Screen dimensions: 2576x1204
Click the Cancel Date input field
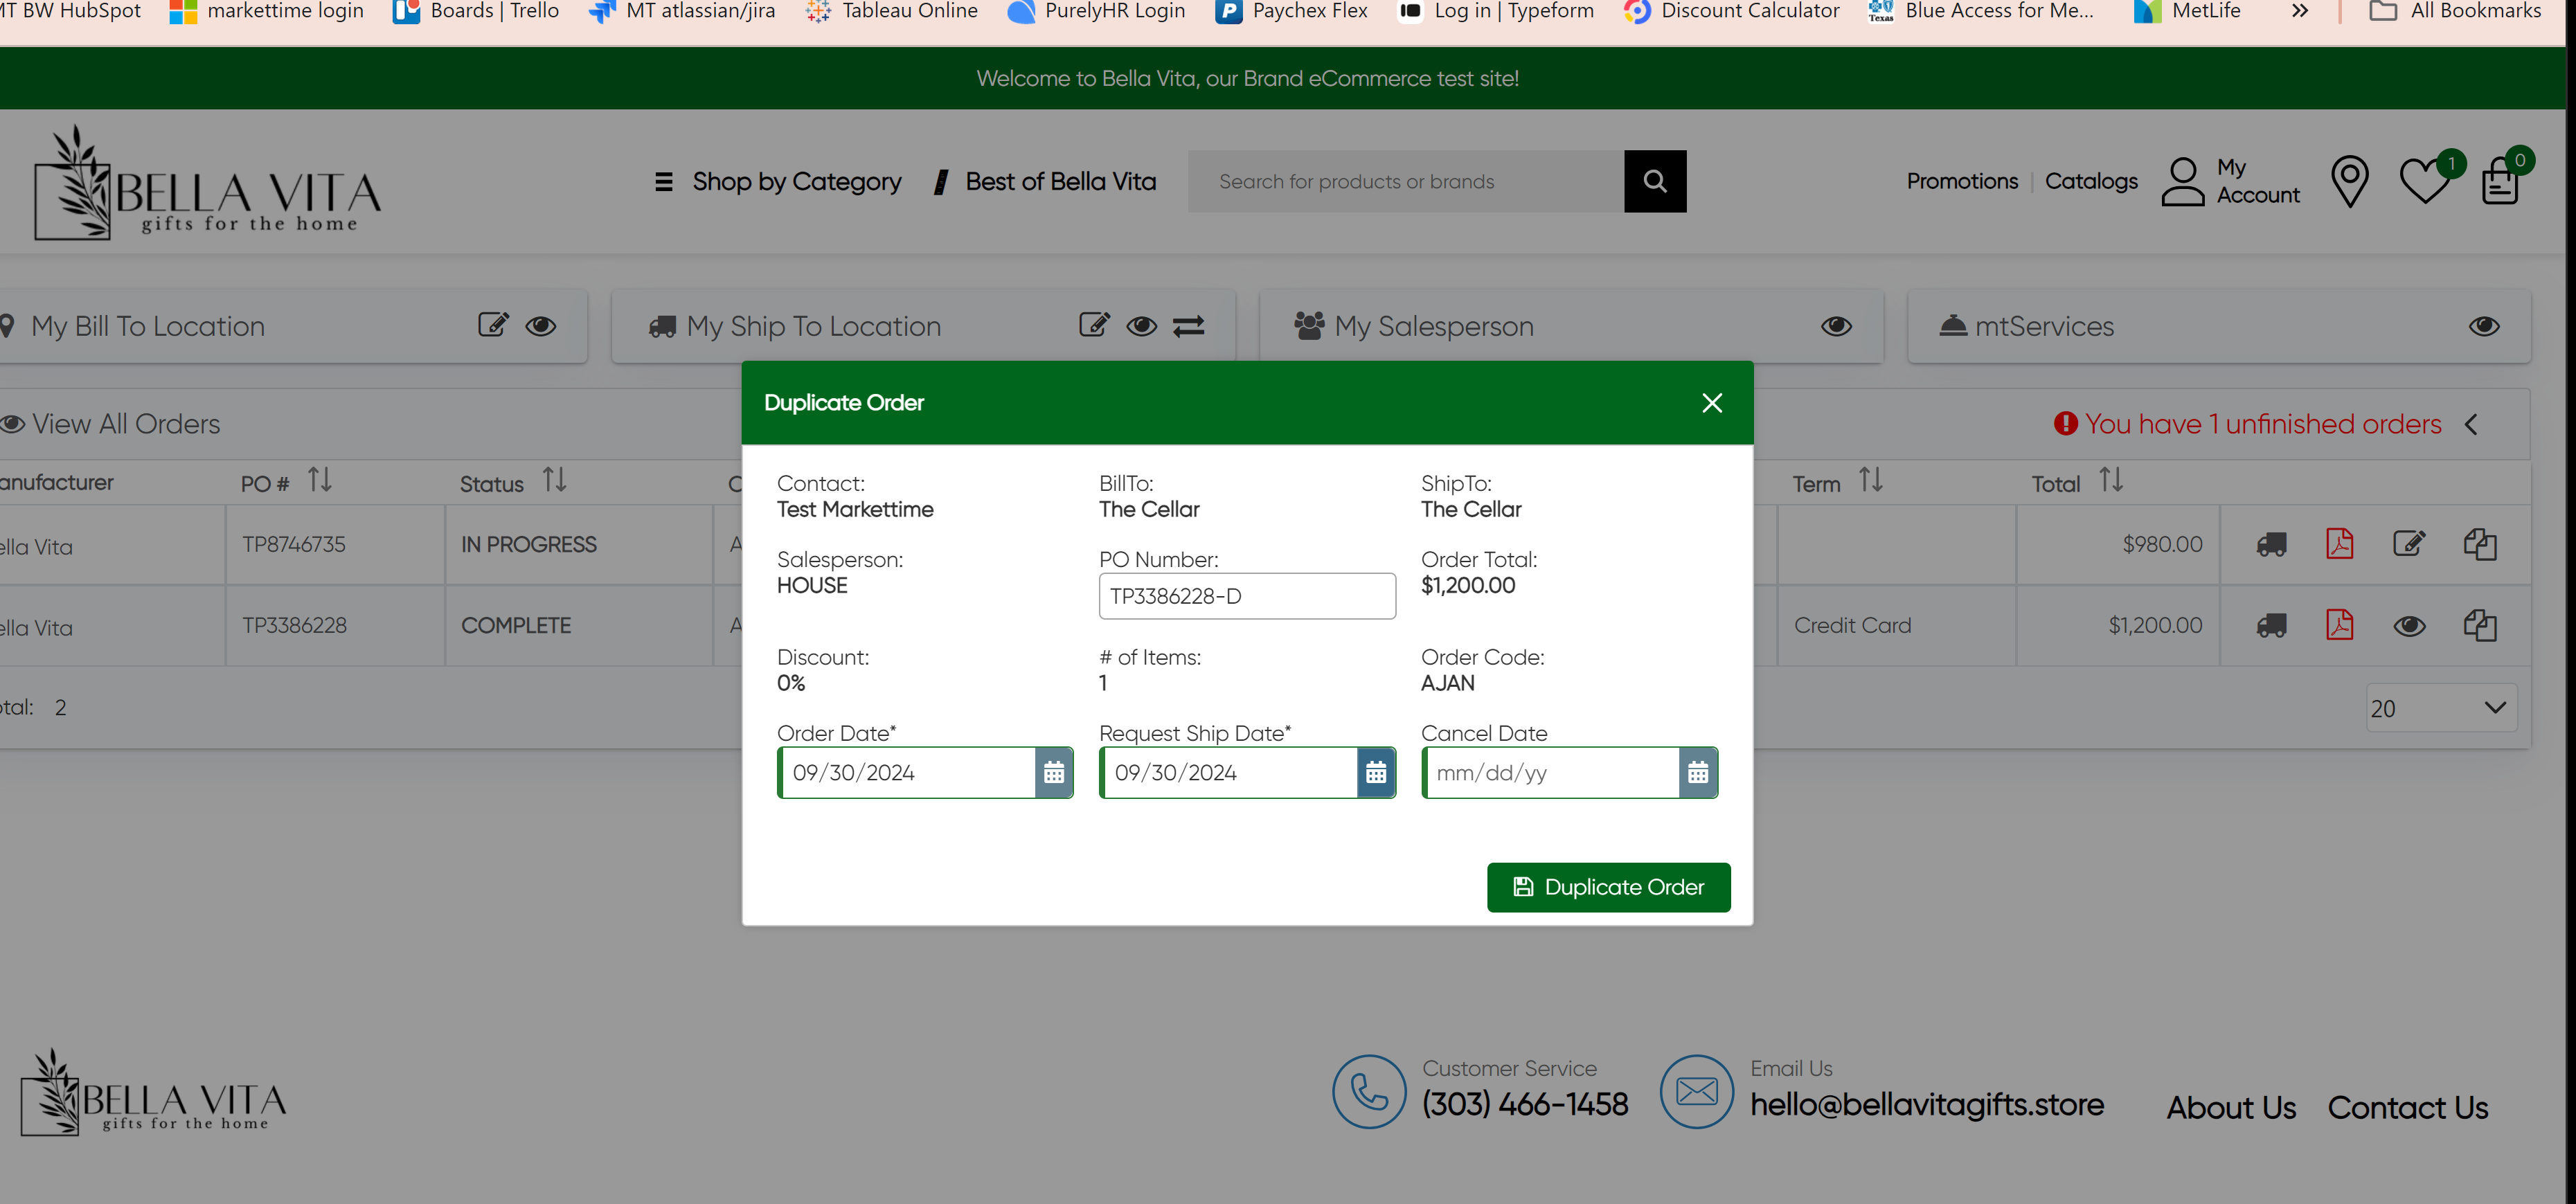[1552, 773]
